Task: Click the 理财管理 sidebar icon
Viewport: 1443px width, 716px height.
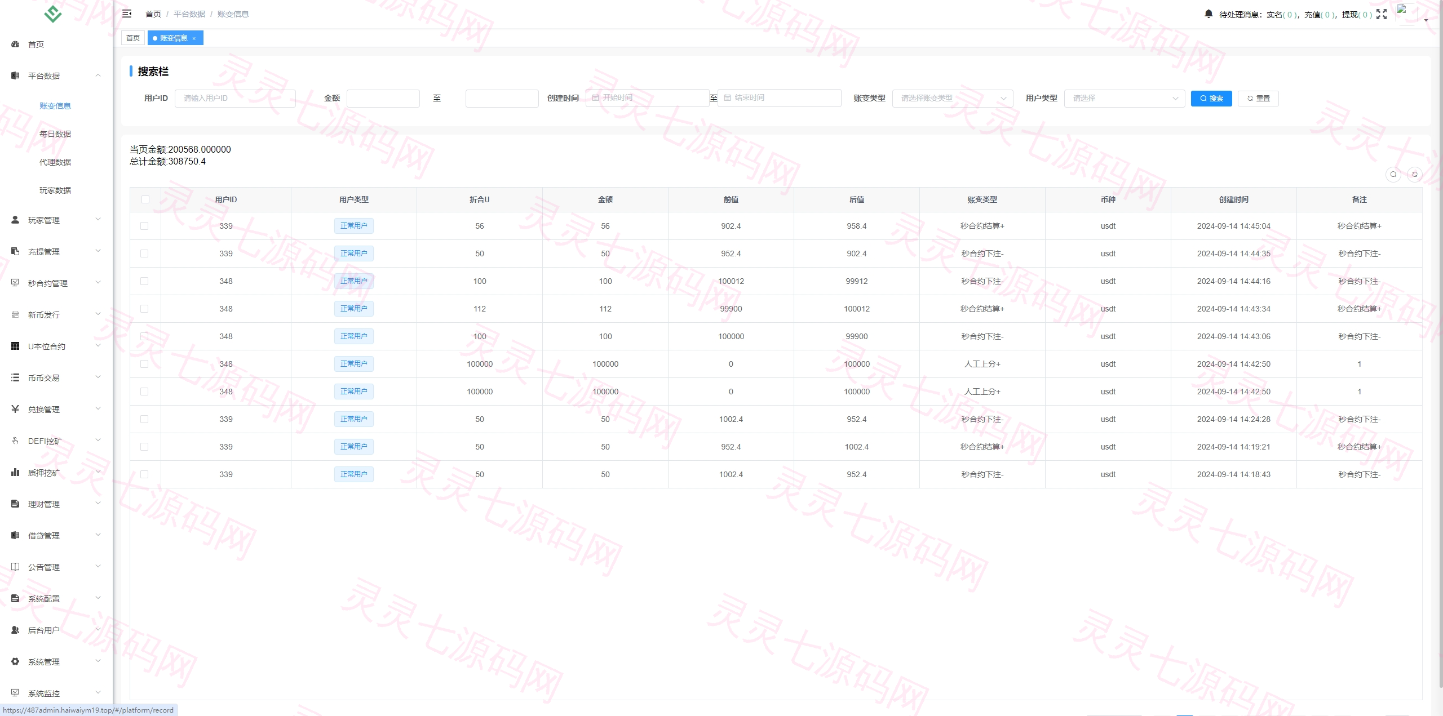Action: click(15, 504)
